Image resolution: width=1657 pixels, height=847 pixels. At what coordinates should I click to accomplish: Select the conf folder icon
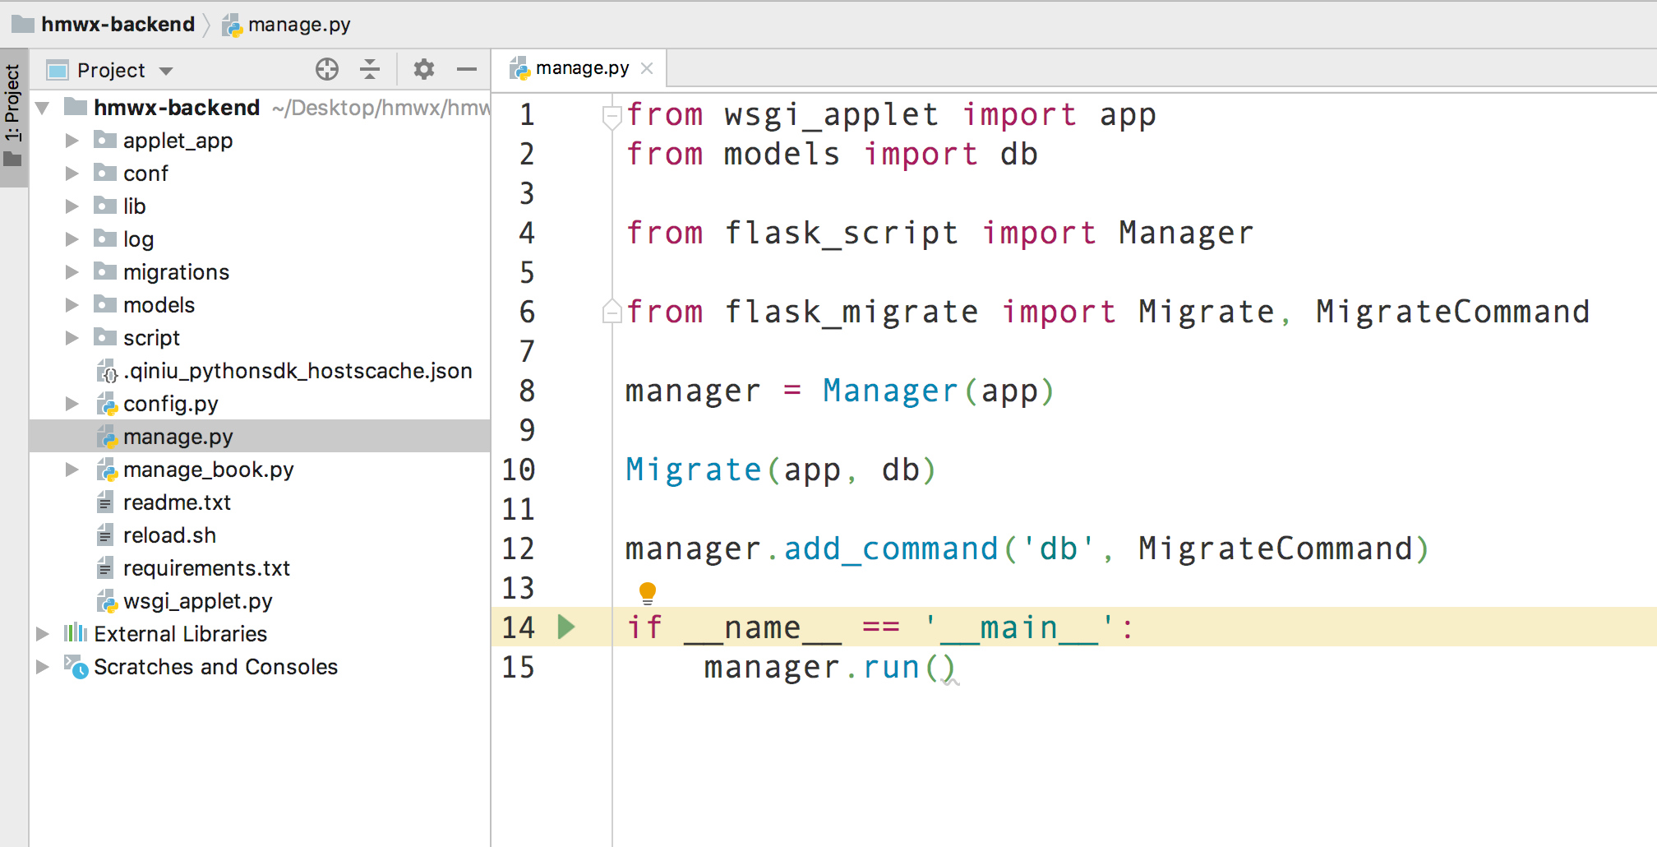105,173
